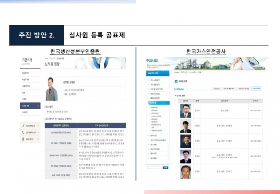Click HAPPY KGS banner in gas safety sidebar
The image size is (280, 194).
tap(158, 73)
